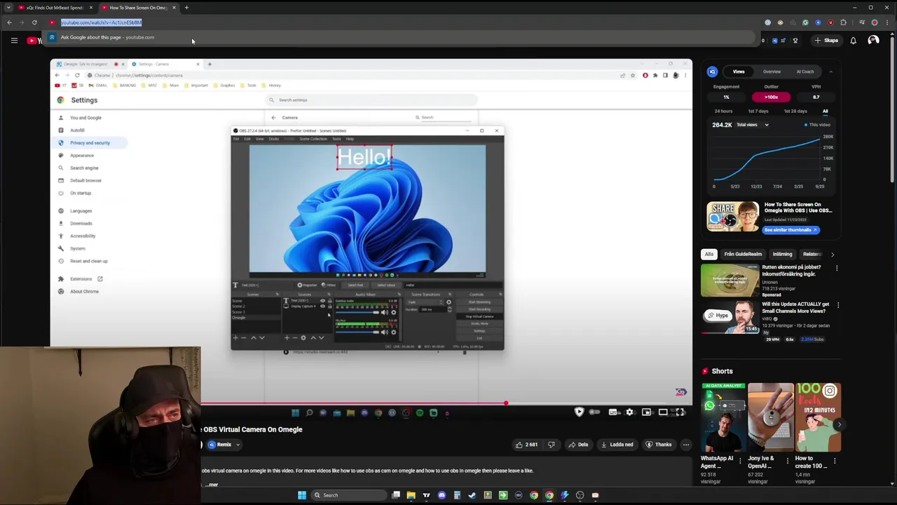Open options for Rutten ekonomi sponsored video
897x505 pixels.
tap(837, 268)
